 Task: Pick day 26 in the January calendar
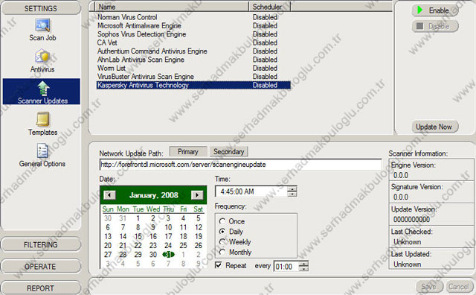199,245
